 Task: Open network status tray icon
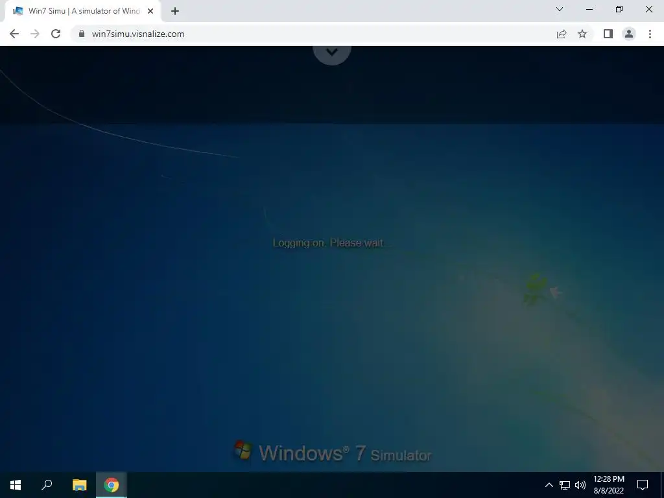[565, 485]
